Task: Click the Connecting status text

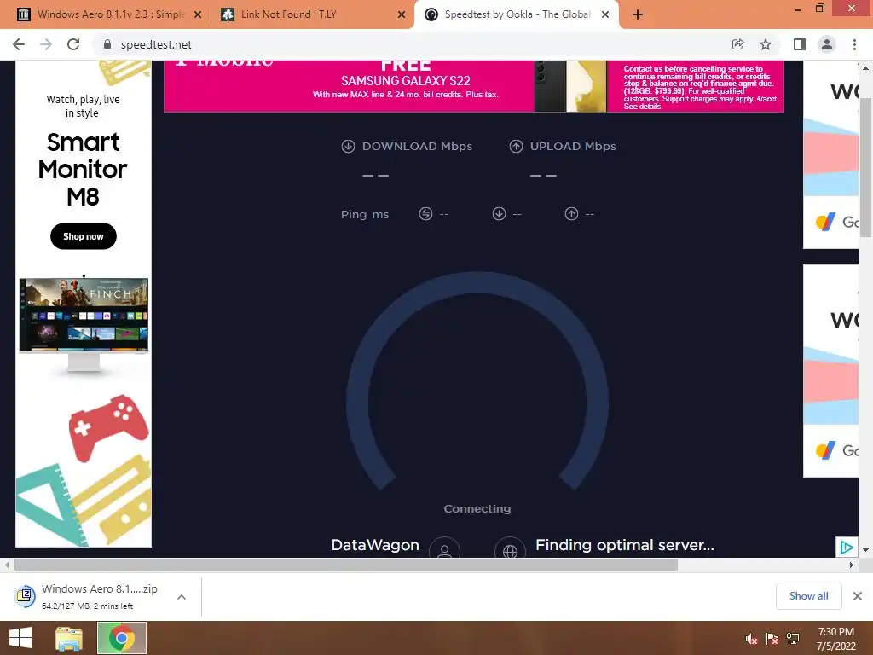Action: pyautogui.click(x=477, y=508)
